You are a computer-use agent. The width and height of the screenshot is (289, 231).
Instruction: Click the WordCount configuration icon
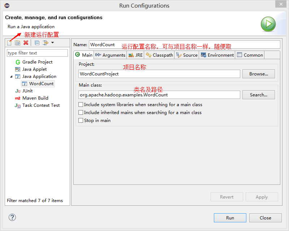25,84
